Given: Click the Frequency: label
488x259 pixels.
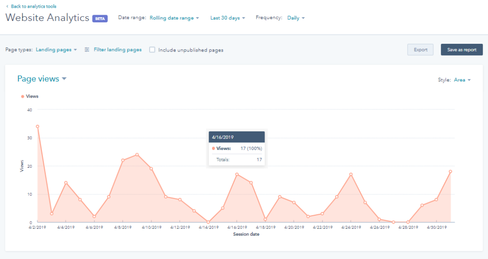Looking at the screenshot, I should 269,18.
